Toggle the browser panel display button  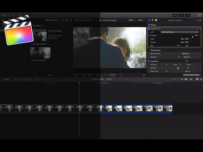175,15
